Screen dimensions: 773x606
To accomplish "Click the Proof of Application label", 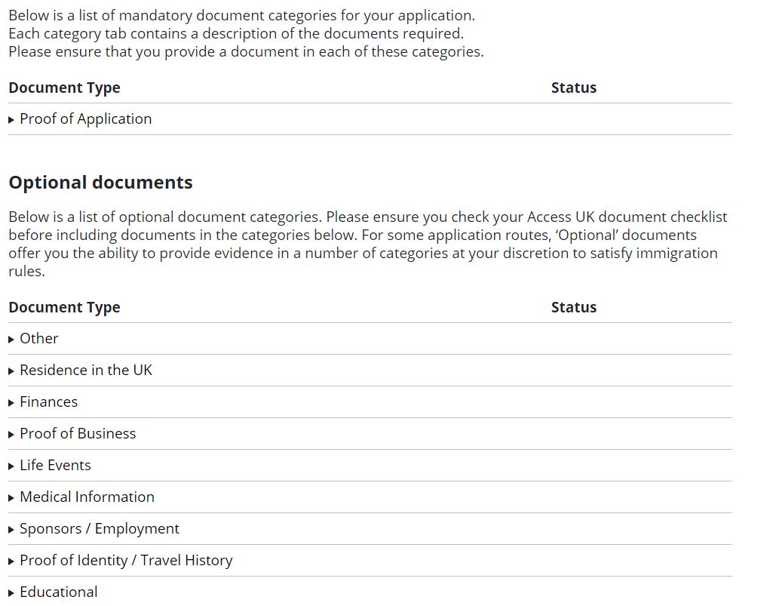I will [x=85, y=119].
